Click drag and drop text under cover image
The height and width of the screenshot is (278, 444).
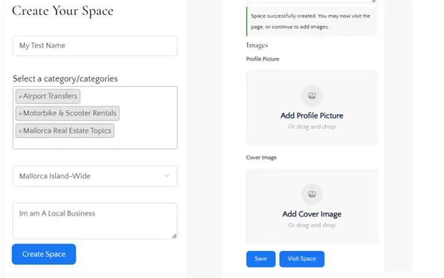click(312, 225)
